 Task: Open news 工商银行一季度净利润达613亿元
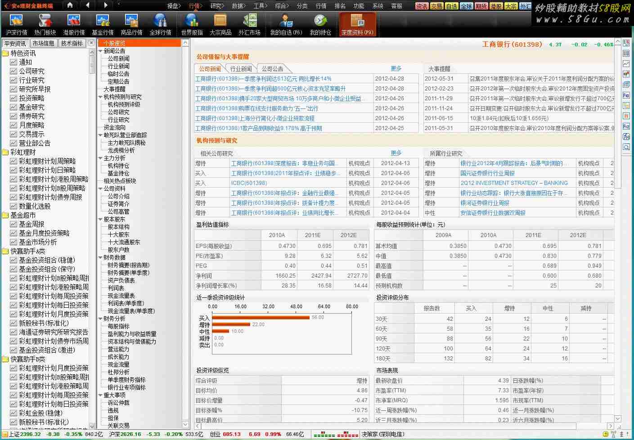tap(263, 78)
